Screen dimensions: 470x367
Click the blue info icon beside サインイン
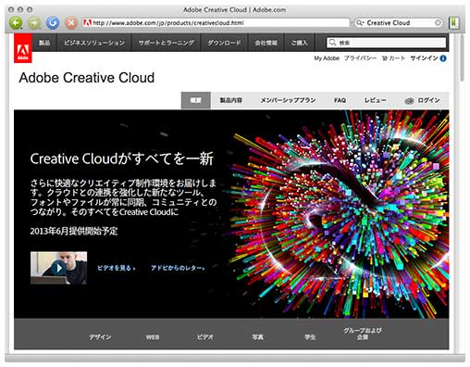pyautogui.click(x=443, y=58)
